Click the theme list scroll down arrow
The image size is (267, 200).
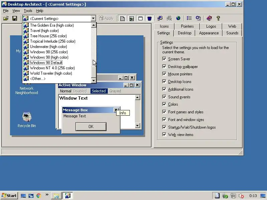tap(93, 80)
